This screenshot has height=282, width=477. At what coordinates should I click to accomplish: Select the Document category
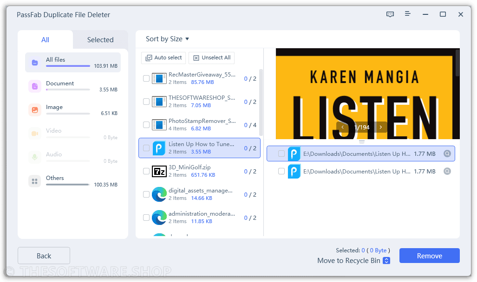(73, 86)
